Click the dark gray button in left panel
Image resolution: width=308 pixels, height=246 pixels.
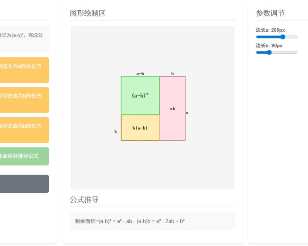(25, 184)
